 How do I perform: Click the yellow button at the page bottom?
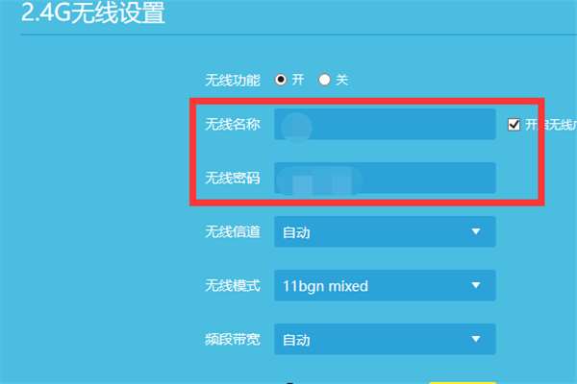(463, 382)
